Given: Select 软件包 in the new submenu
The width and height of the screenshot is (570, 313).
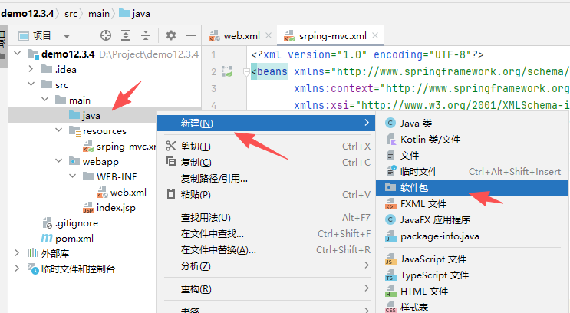Looking at the screenshot, I should tap(415, 186).
